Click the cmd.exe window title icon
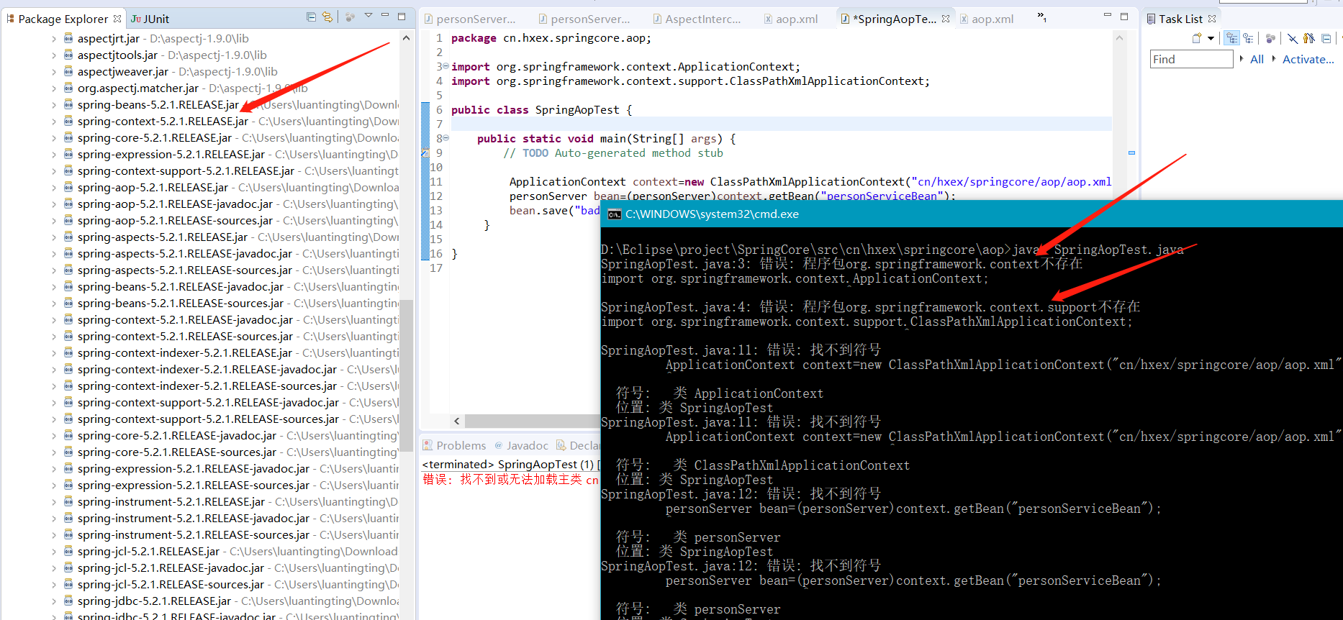Viewport: 1343px width, 620px height. pos(614,214)
